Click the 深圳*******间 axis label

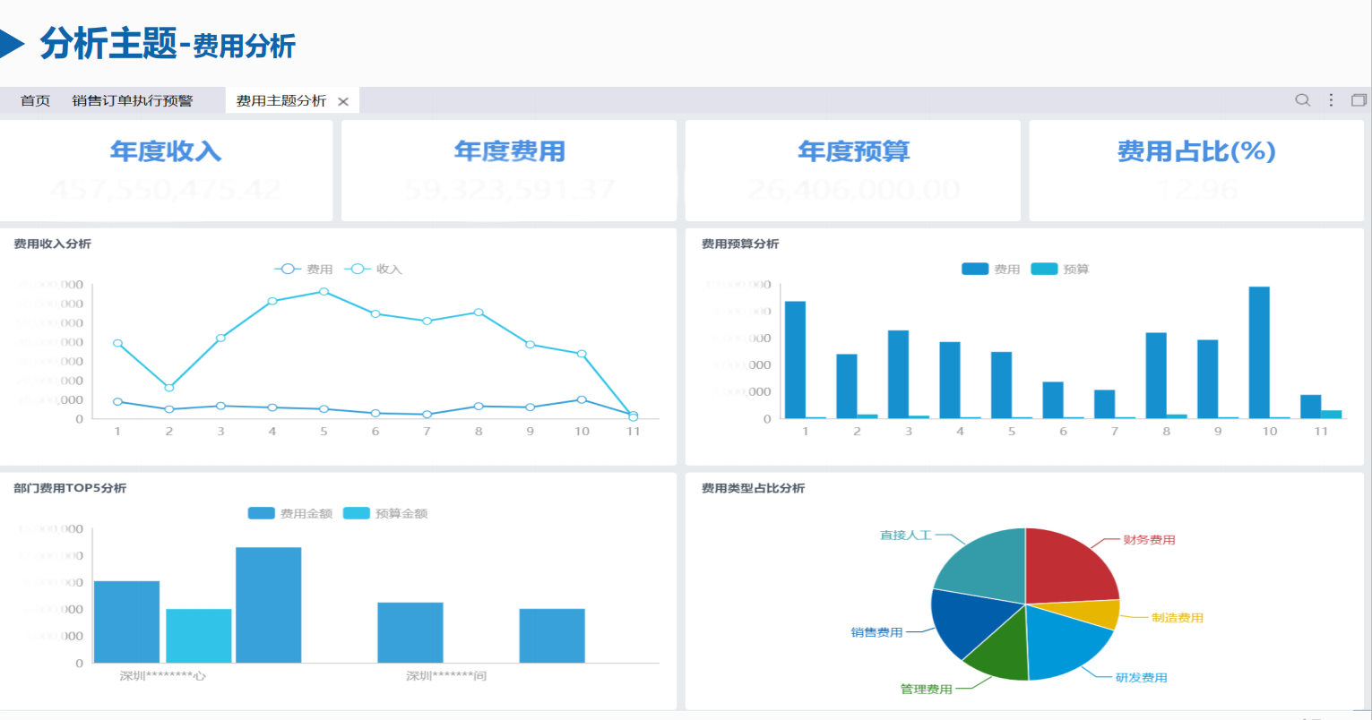(446, 676)
